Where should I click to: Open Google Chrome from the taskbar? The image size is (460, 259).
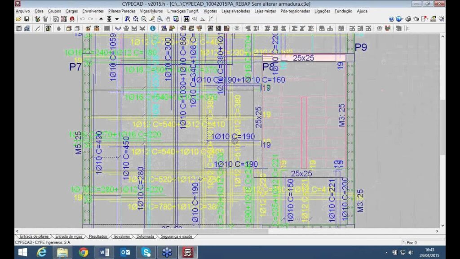coord(84,252)
